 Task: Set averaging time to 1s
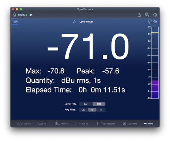point(92,110)
